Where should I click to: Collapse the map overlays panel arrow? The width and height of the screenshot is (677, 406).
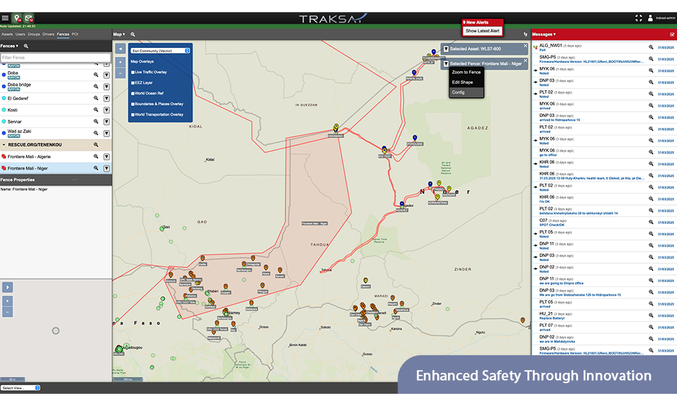coord(120,49)
